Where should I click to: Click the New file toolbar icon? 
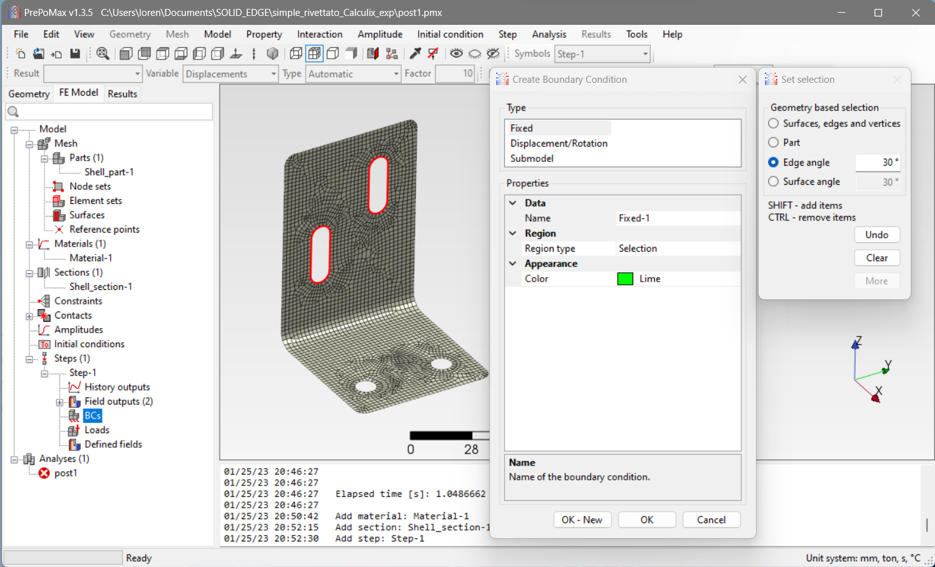click(x=20, y=54)
